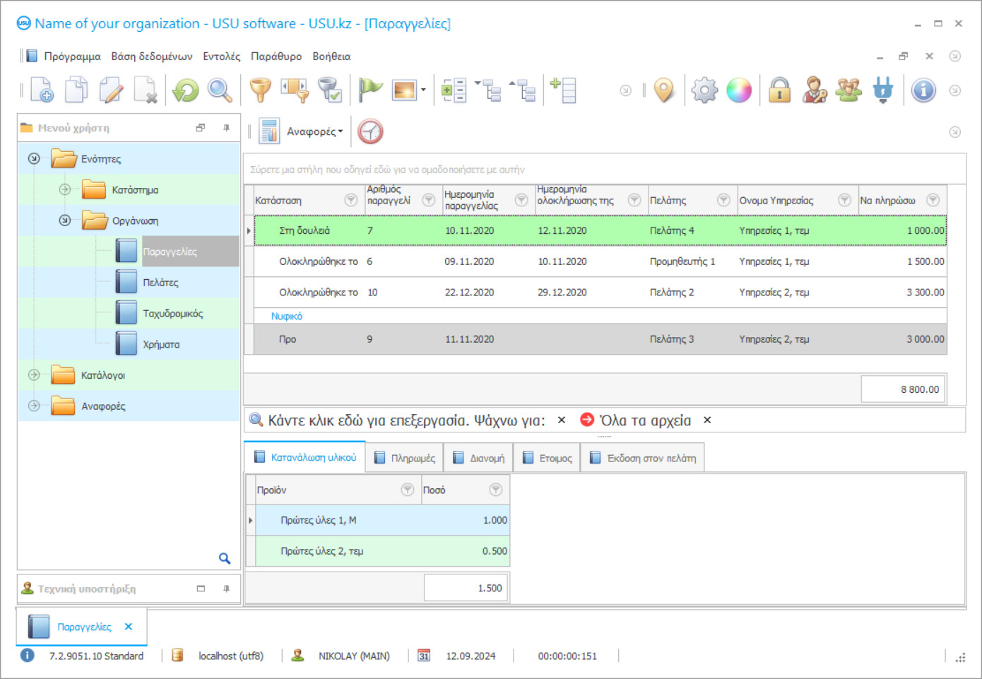The width and height of the screenshot is (982, 679).
Task: Open filter on Να πληρώσω column
Action: click(933, 201)
